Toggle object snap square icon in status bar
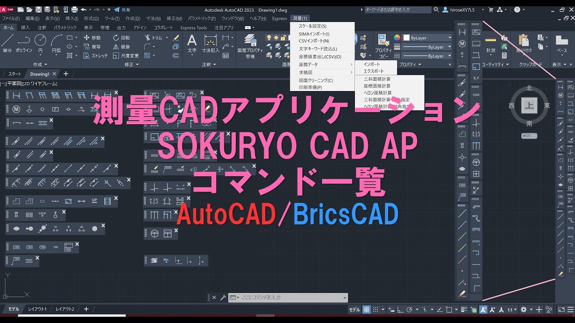The width and height of the screenshot is (575, 323). [x=450, y=310]
